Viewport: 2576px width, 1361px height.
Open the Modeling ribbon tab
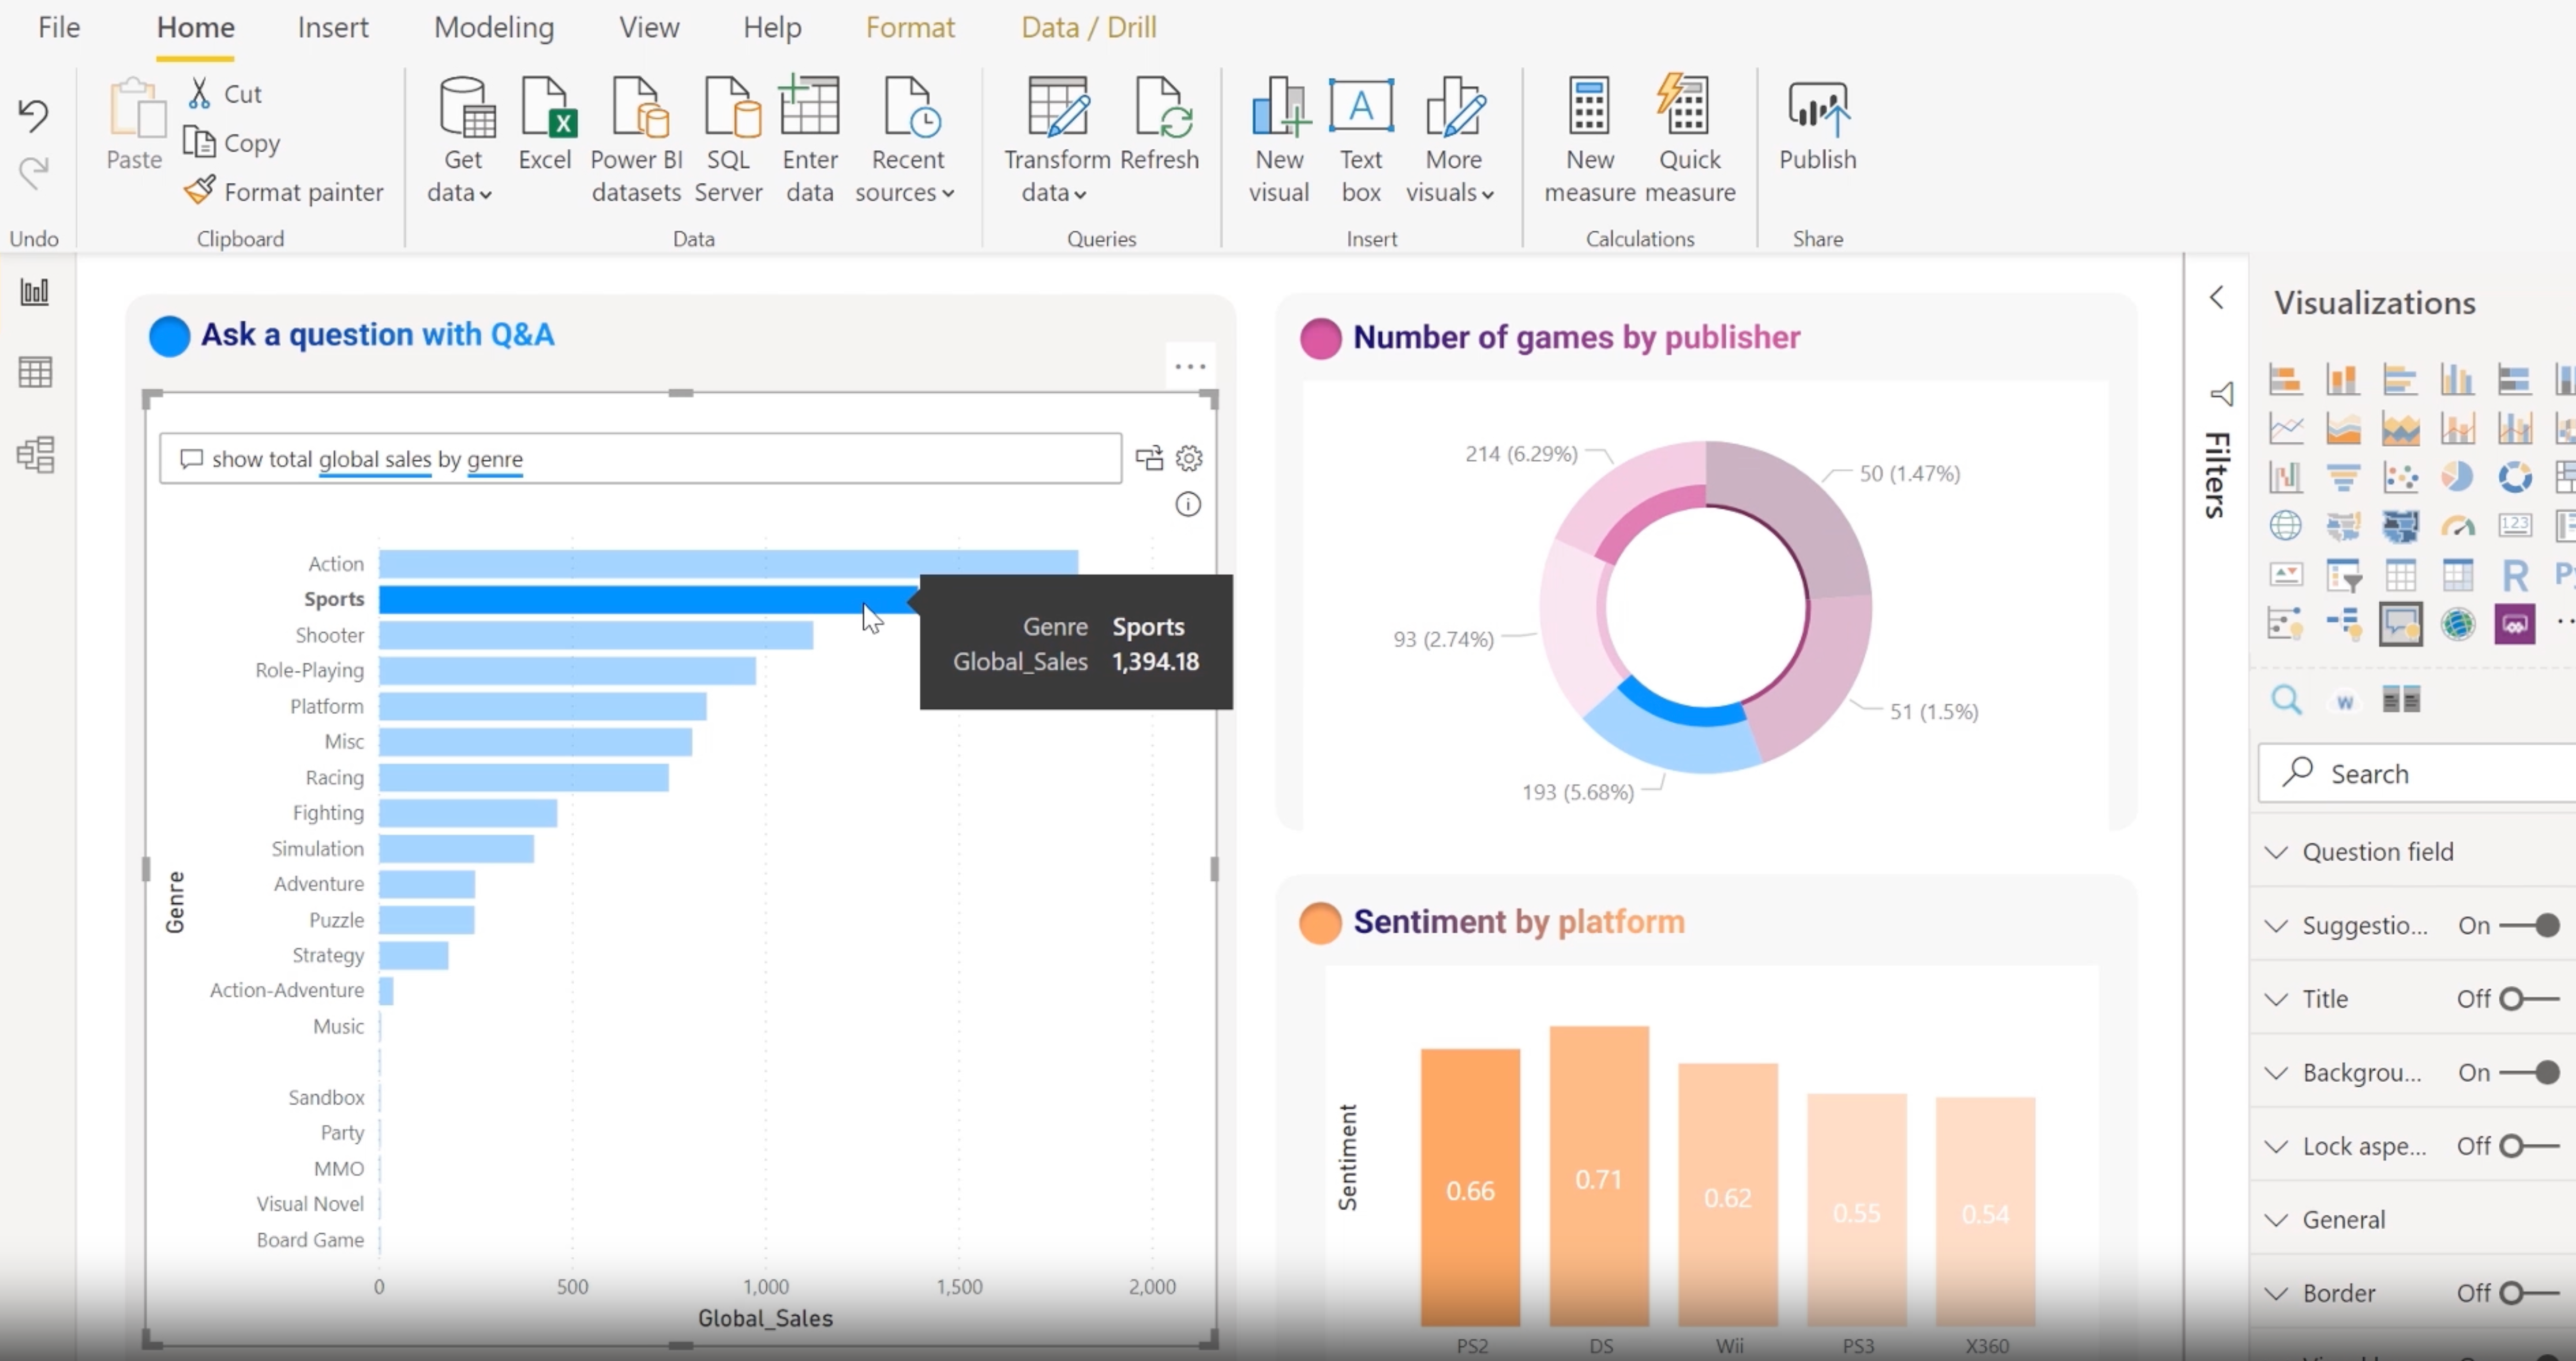point(494,27)
